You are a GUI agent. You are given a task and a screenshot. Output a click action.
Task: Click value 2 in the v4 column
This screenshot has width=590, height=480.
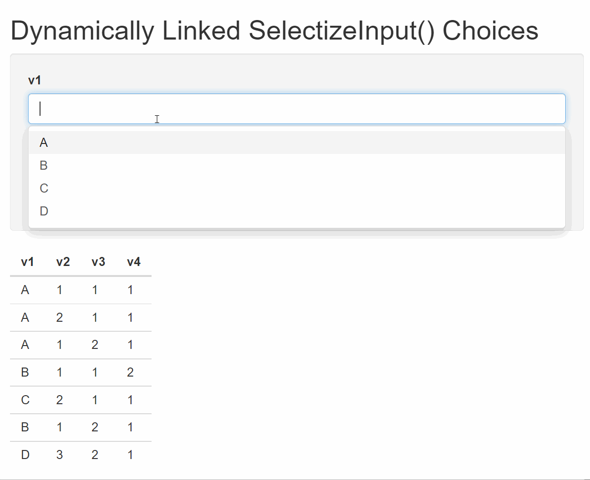click(130, 372)
